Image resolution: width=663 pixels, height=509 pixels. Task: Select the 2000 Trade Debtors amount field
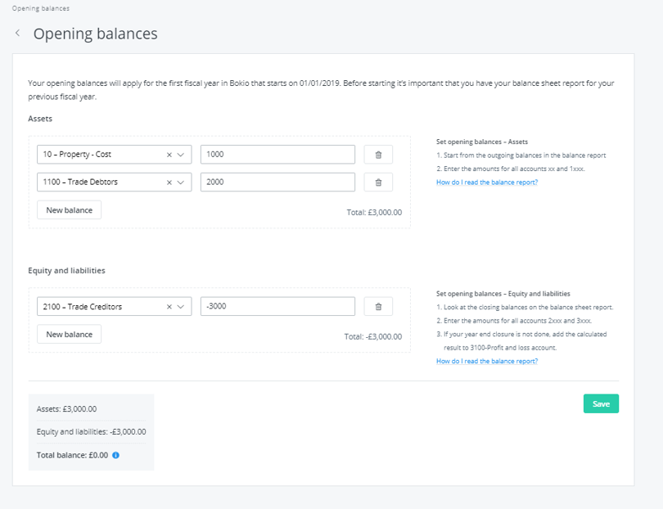(x=278, y=182)
